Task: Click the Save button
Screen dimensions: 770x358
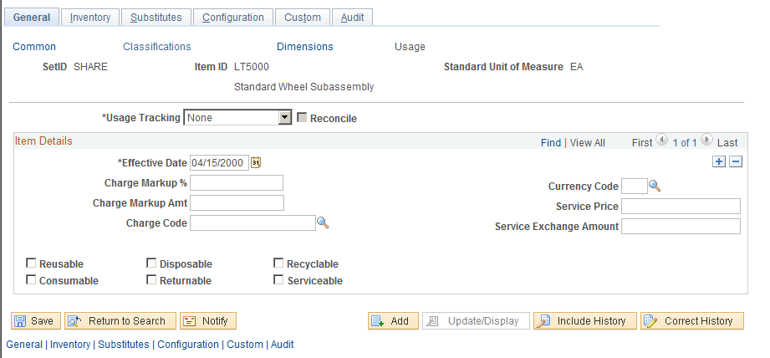Action: point(36,320)
